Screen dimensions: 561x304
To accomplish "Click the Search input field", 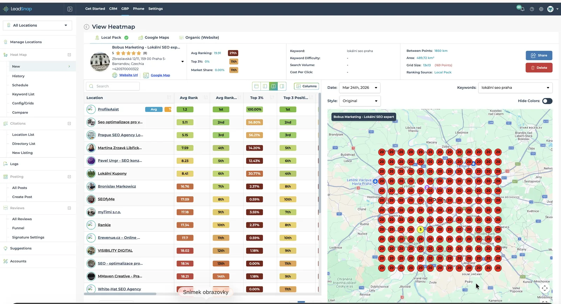I will (113, 86).
